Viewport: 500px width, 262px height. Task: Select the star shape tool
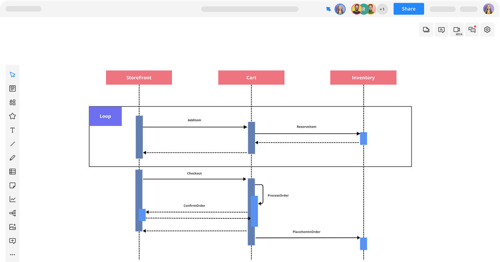[12, 116]
